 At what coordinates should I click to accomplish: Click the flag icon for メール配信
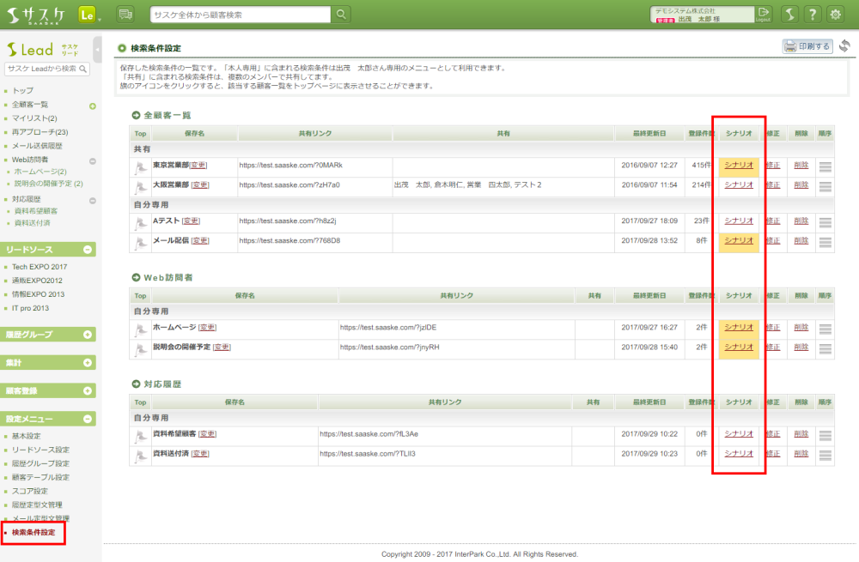tap(140, 242)
